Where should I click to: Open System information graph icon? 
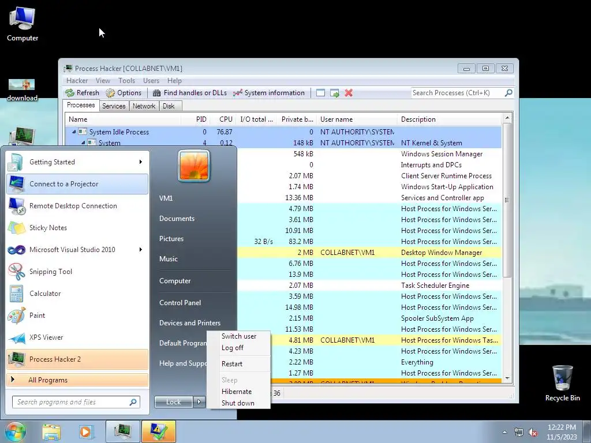click(x=237, y=93)
